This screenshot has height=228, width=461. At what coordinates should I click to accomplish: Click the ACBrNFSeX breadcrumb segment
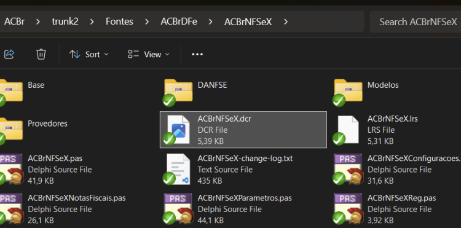(x=248, y=22)
